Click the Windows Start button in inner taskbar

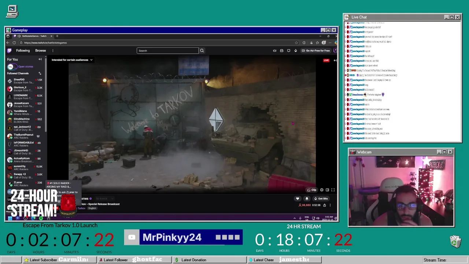tap(10, 218)
